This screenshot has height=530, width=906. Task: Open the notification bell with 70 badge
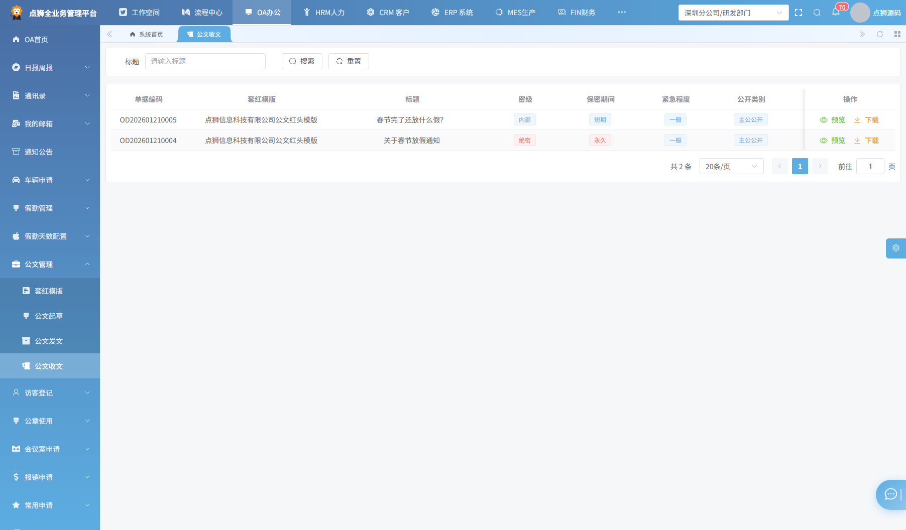(x=836, y=12)
